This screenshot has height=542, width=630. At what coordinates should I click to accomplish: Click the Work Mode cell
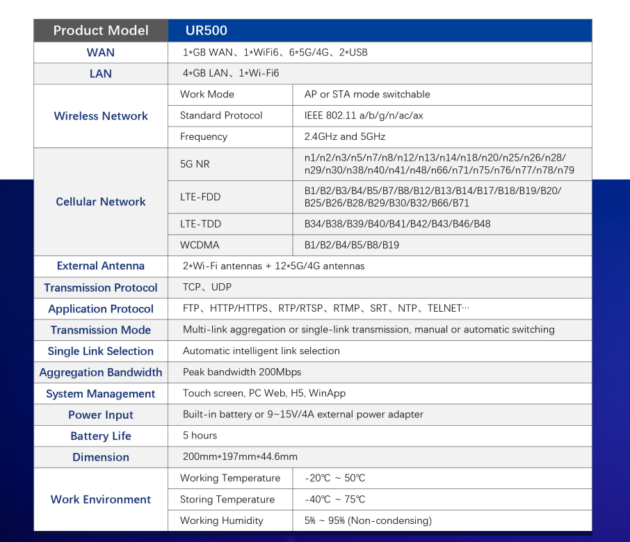pos(231,95)
